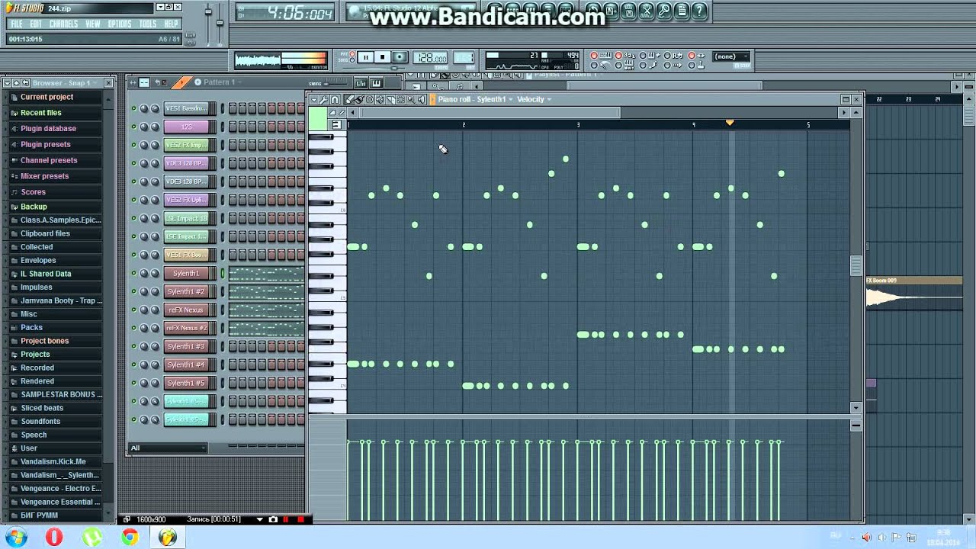Select the Sylenth1 #4 channel button

click(186, 364)
